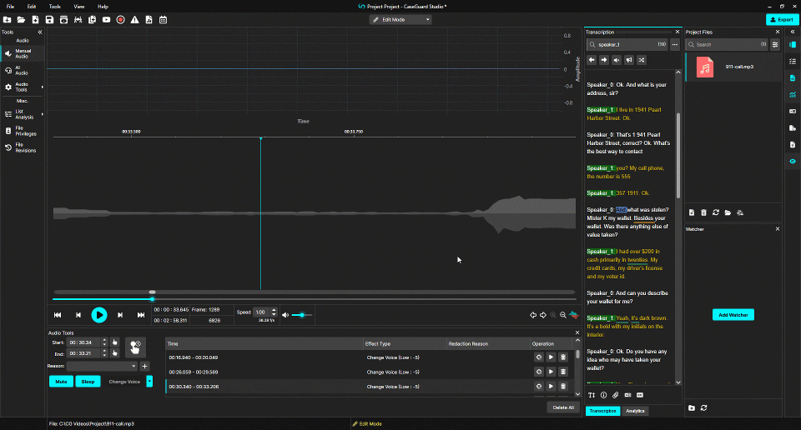The width and height of the screenshot is (801, 430).
Task: Switch to the Analytics tab
Action: (x=635, y=411)
